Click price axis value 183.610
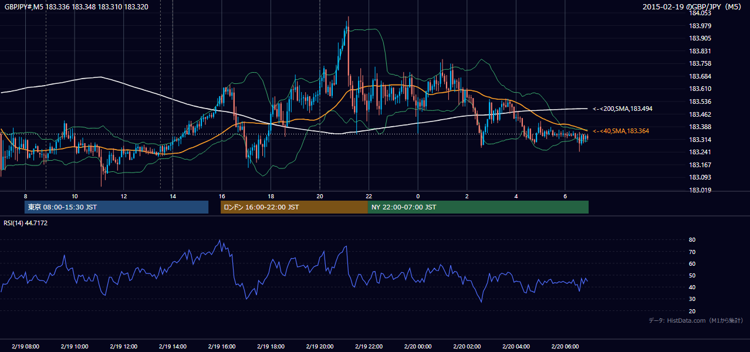This screenshot has height=352, width=750. pos(700,89)
